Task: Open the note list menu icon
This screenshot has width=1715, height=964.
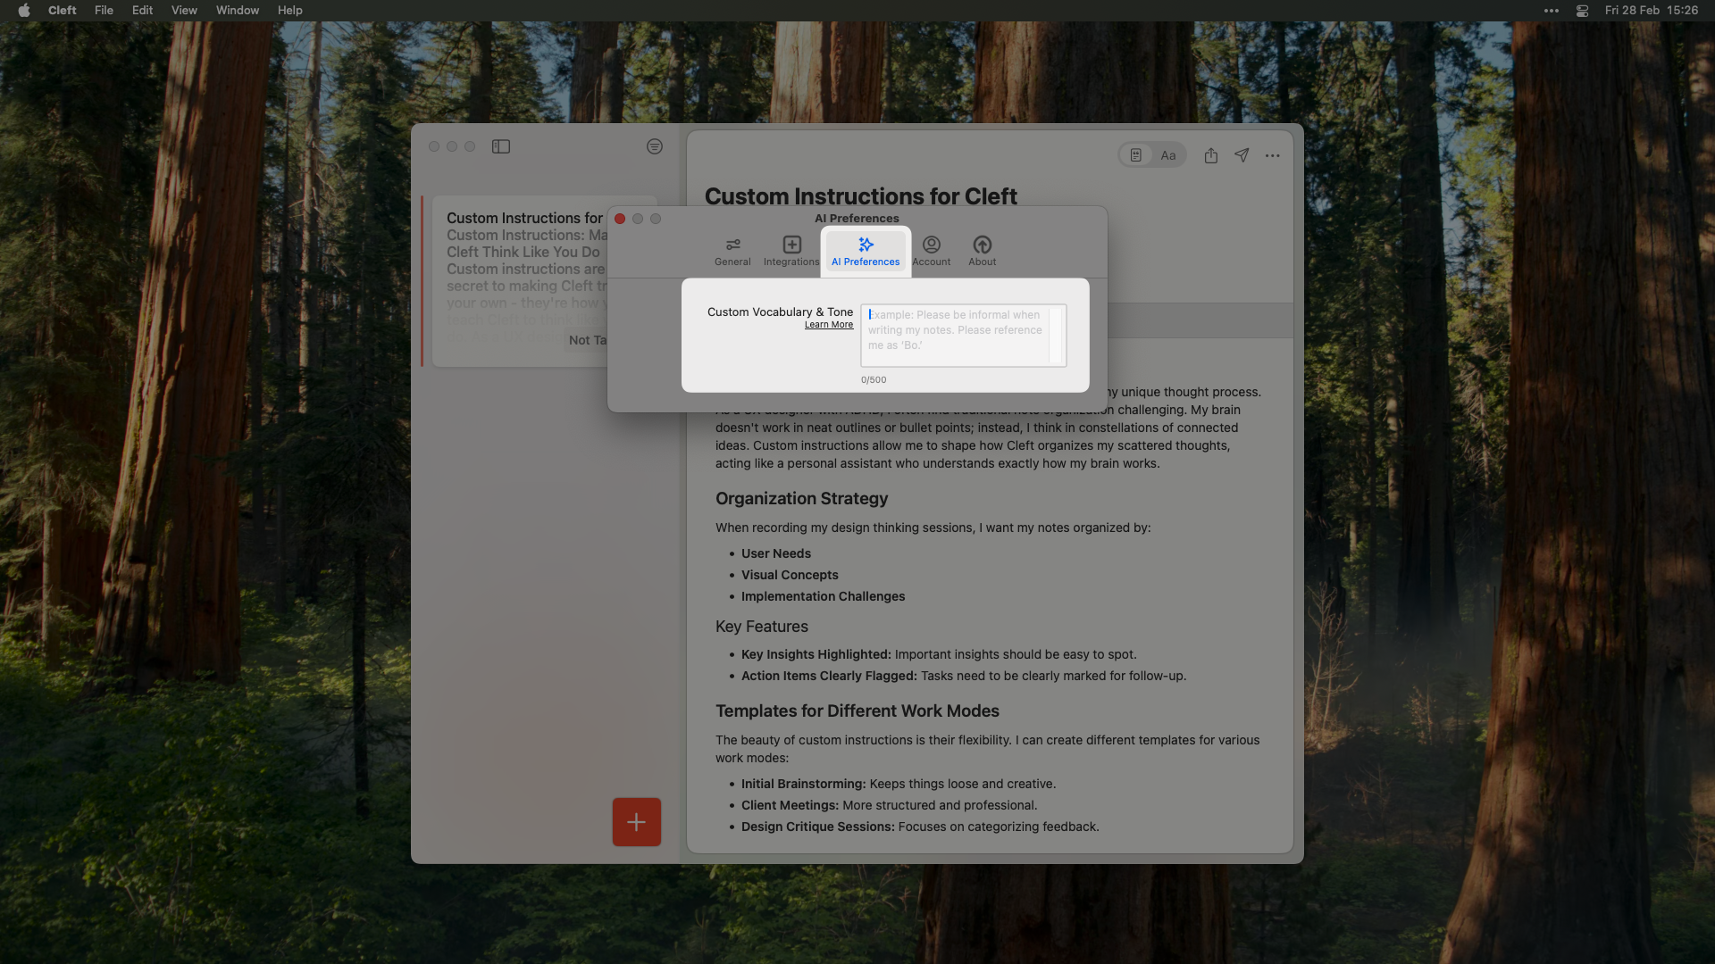Action: pos(654,146)
